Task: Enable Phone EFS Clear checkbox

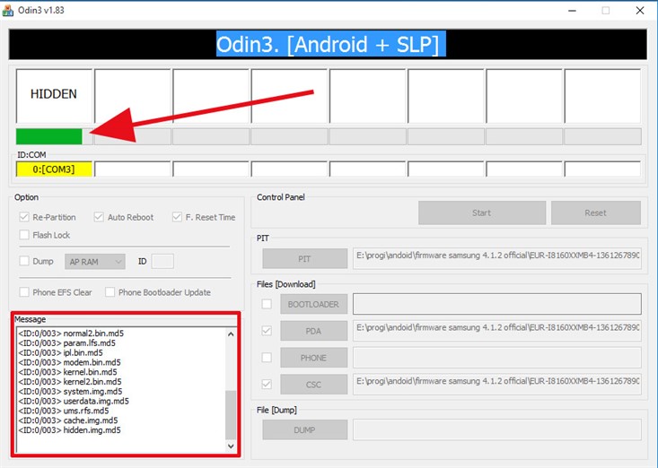Action: click(24, 292)
